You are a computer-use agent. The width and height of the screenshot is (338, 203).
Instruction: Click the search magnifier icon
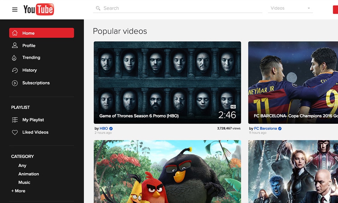click(98, 8)
